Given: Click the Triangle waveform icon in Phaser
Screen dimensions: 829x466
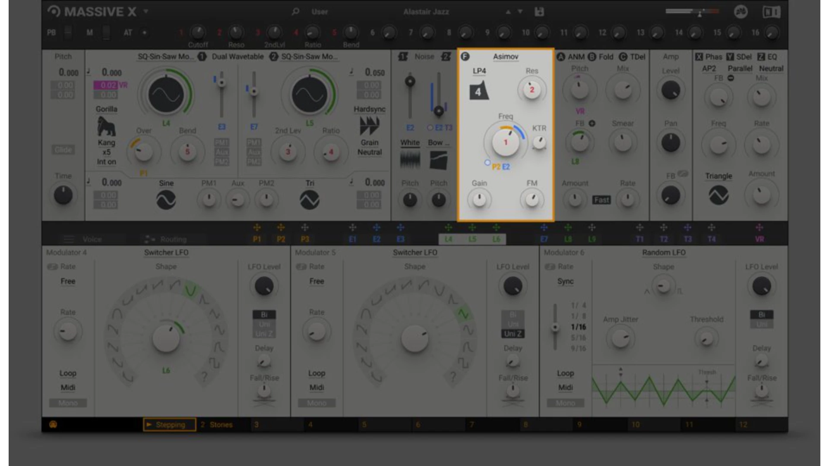Looking at the screenshot, I should 718,195.
